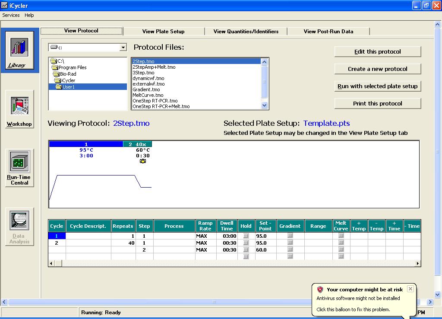Click Run with selected plate setup
Viewport: 442px width, 319px height.
(378, 86)
